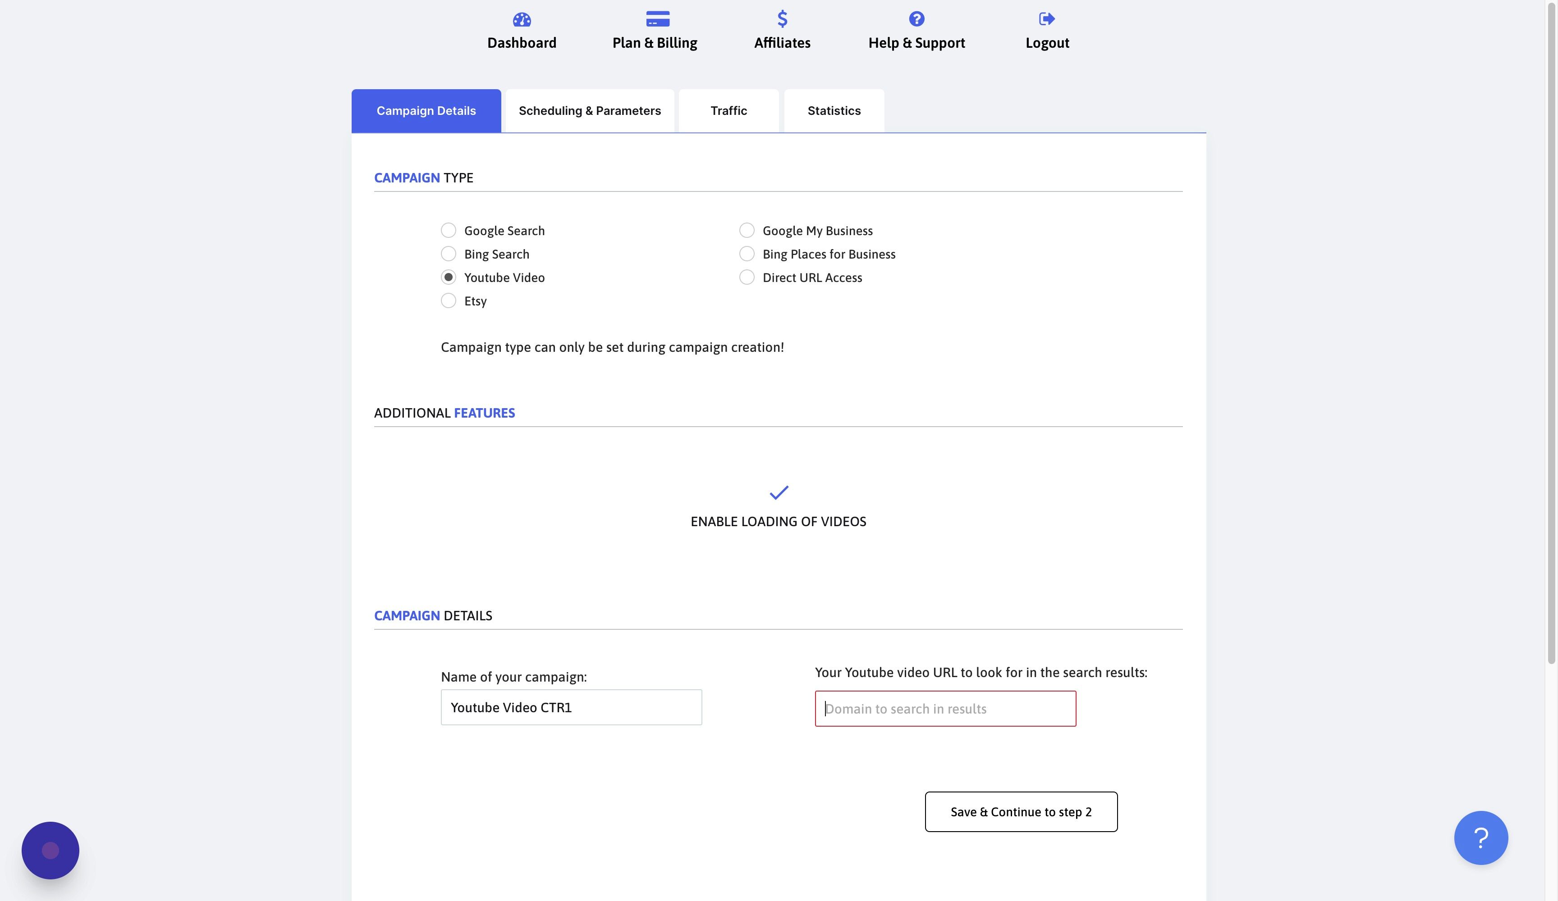Click the Direct URL Access option label
The height and width of the screenshot is (901, 1558).
click(812, 278)
